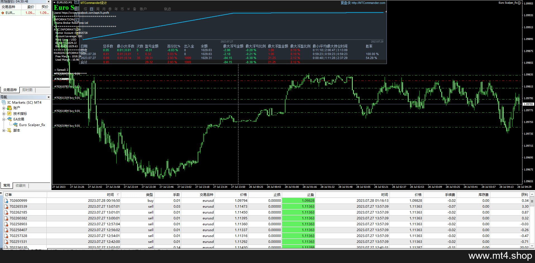This screenshot has width=535, height=263.
Task: Switch to 收藏夹 favorites tab
Action: point(21,186)
